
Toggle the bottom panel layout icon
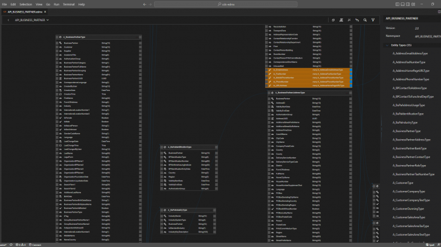pos(402,4)
